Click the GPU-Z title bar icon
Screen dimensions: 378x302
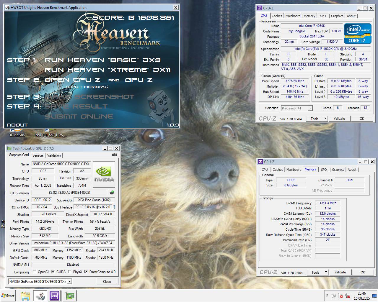(9, 148)
